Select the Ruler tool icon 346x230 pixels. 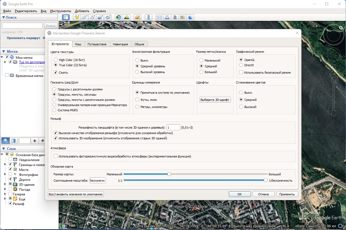[148, 17]
